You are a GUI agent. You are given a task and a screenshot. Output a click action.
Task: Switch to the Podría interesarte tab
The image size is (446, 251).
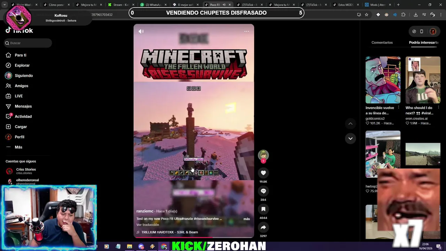[424, 43]
